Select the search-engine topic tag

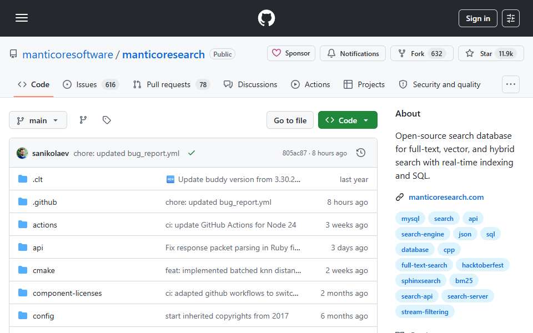(x=423, y=234)
